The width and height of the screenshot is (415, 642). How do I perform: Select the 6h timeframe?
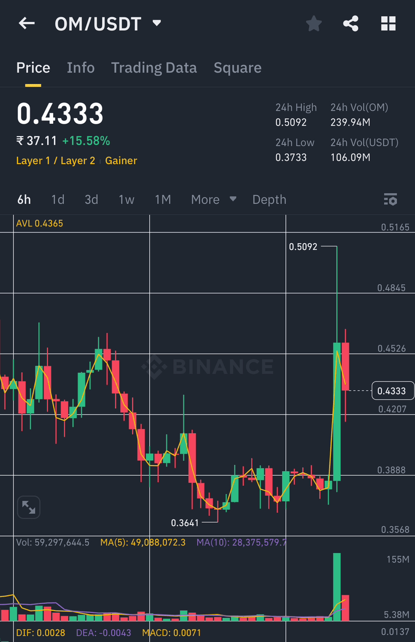pyautogui.click(x=24, y=199)
